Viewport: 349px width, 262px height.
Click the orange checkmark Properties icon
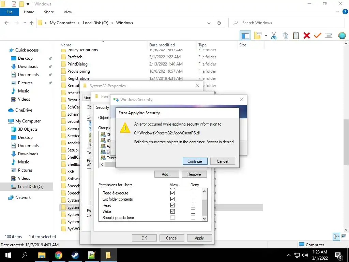(318, 35)
